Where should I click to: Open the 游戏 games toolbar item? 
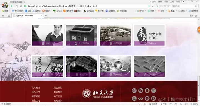click(x=181, y=11)
